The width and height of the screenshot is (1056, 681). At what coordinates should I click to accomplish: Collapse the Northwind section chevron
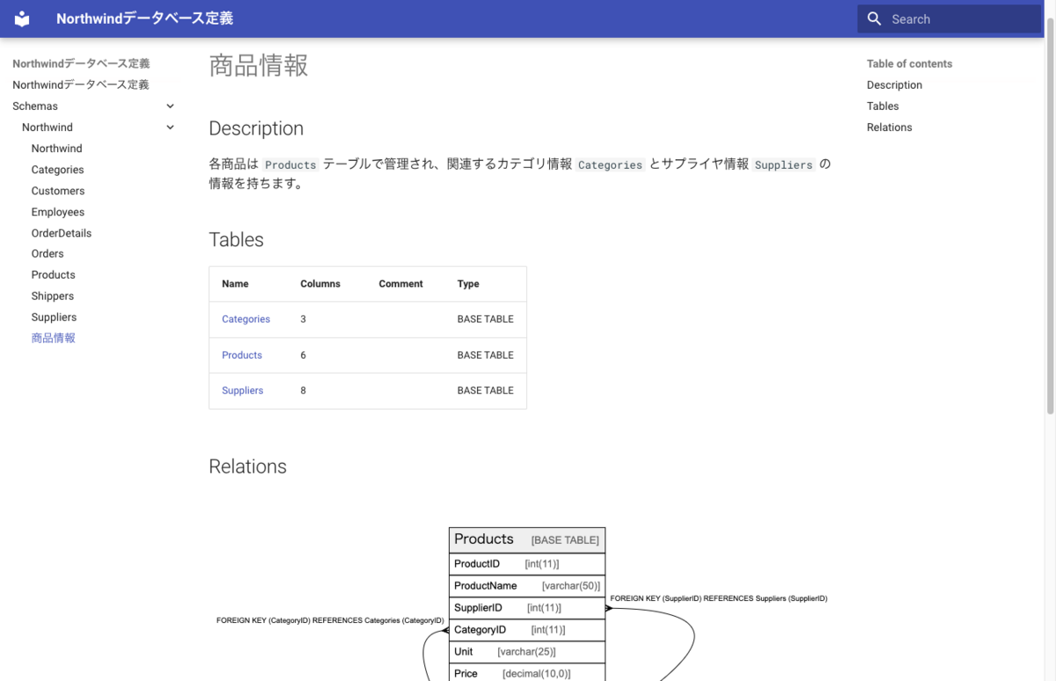pos(170,127)
